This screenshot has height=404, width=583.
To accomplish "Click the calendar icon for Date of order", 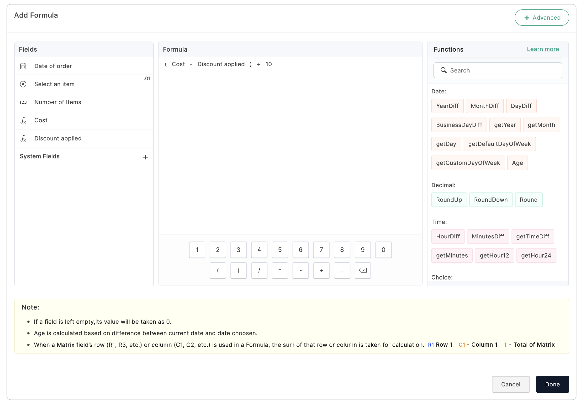I will tap(23, 66).
